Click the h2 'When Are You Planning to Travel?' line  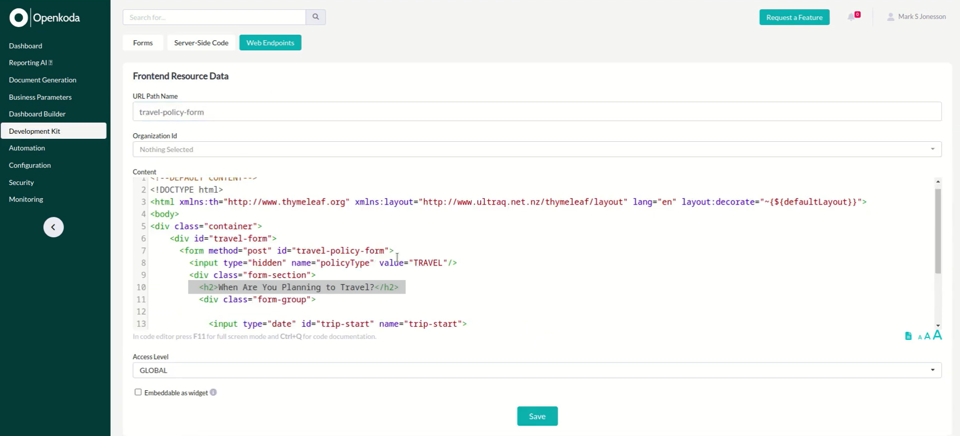pyautogui.click(x=298, y=287)
